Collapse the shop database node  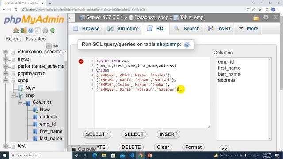click(x=6, y=81)
